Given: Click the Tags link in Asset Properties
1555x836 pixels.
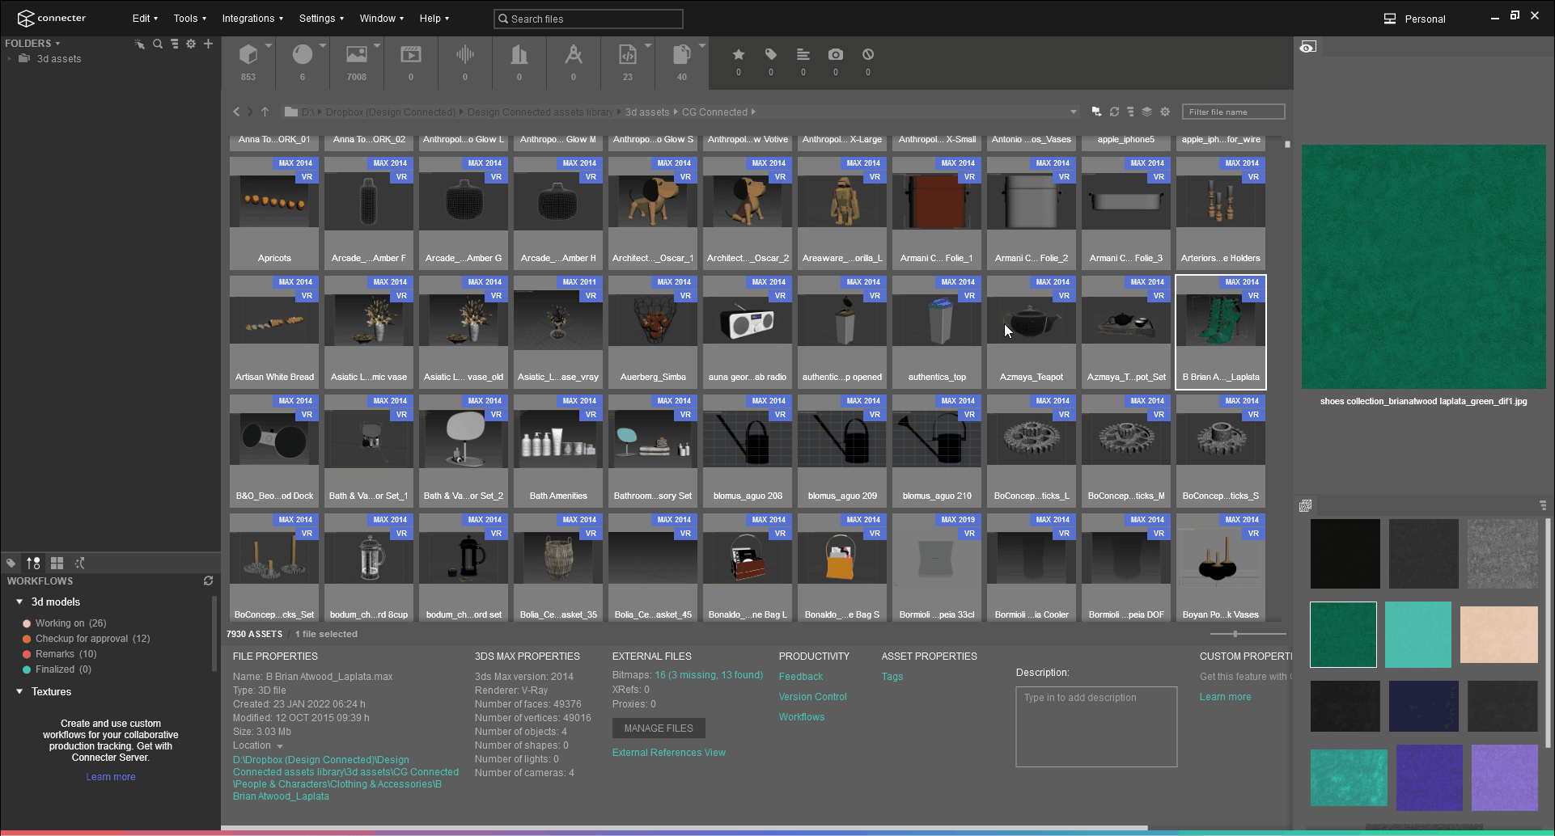Looking at the screenshot, I should [892, 677].
